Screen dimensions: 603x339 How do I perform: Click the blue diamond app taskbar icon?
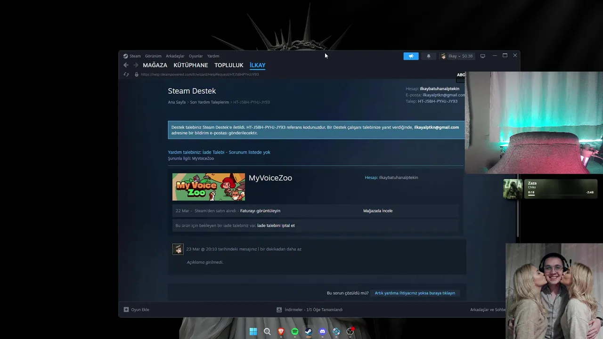click(x=336, y=331)
